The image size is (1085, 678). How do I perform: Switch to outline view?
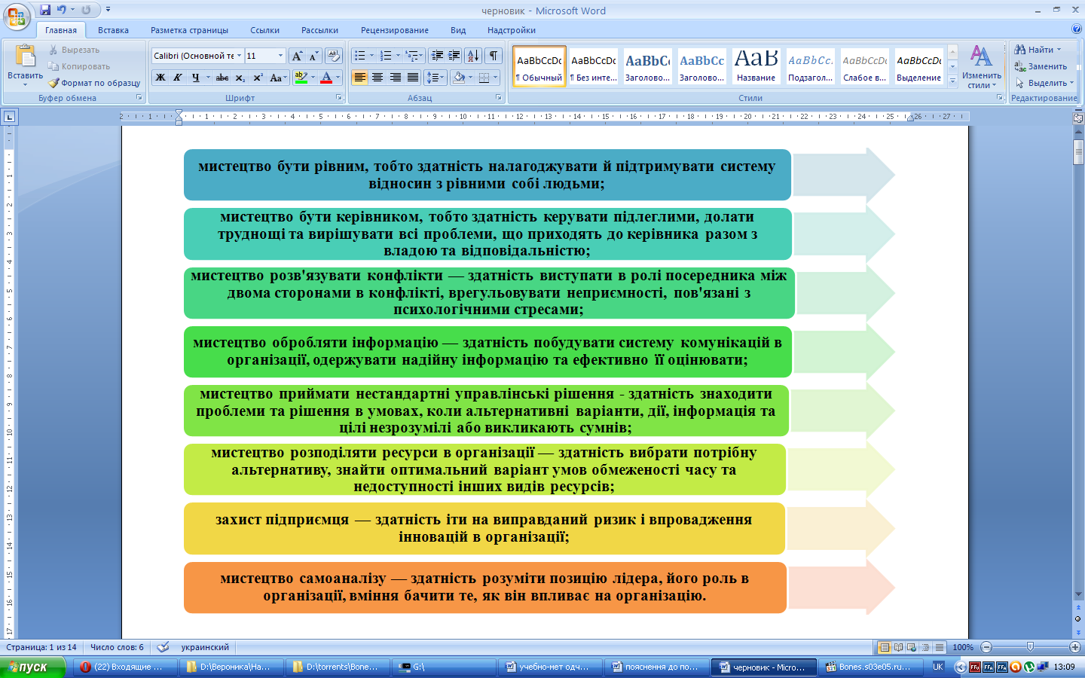(925, 647)
